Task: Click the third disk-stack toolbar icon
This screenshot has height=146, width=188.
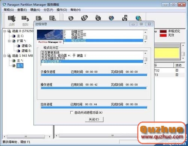Action: [x=39, y=18]
